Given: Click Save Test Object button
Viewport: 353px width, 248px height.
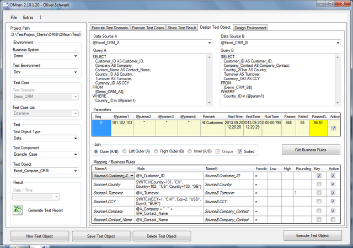Looking at the screenshot, I should point(101,236).
